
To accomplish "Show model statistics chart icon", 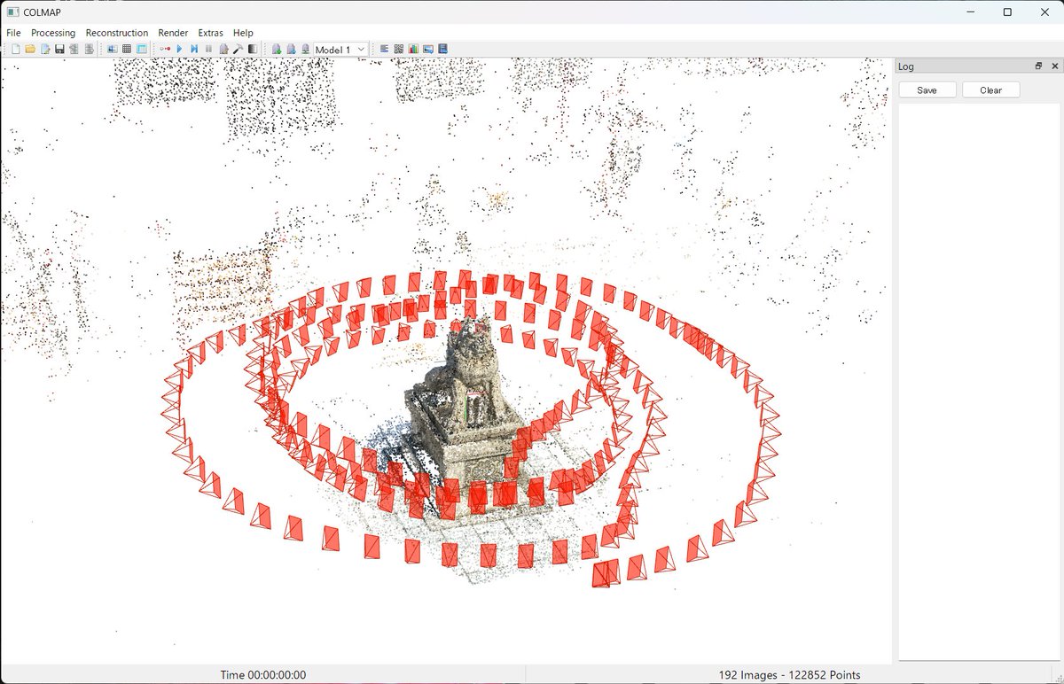I will (x=413, y=49).
